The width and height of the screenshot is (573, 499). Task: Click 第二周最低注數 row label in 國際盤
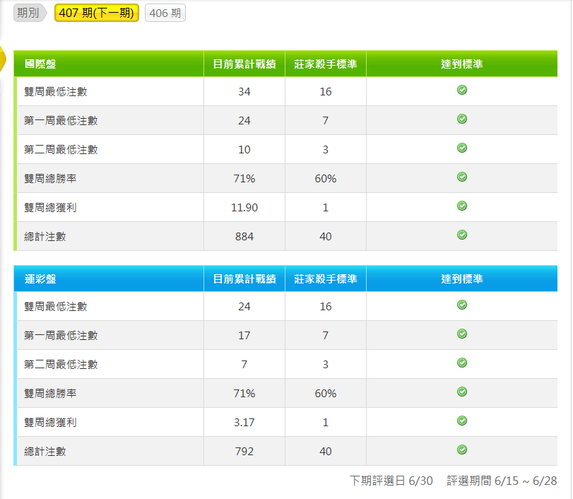(61, 150)
